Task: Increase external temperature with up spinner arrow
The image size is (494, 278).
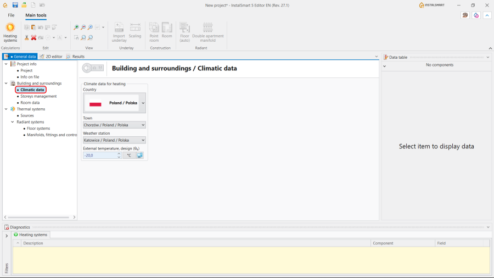Action: point(119,154)
